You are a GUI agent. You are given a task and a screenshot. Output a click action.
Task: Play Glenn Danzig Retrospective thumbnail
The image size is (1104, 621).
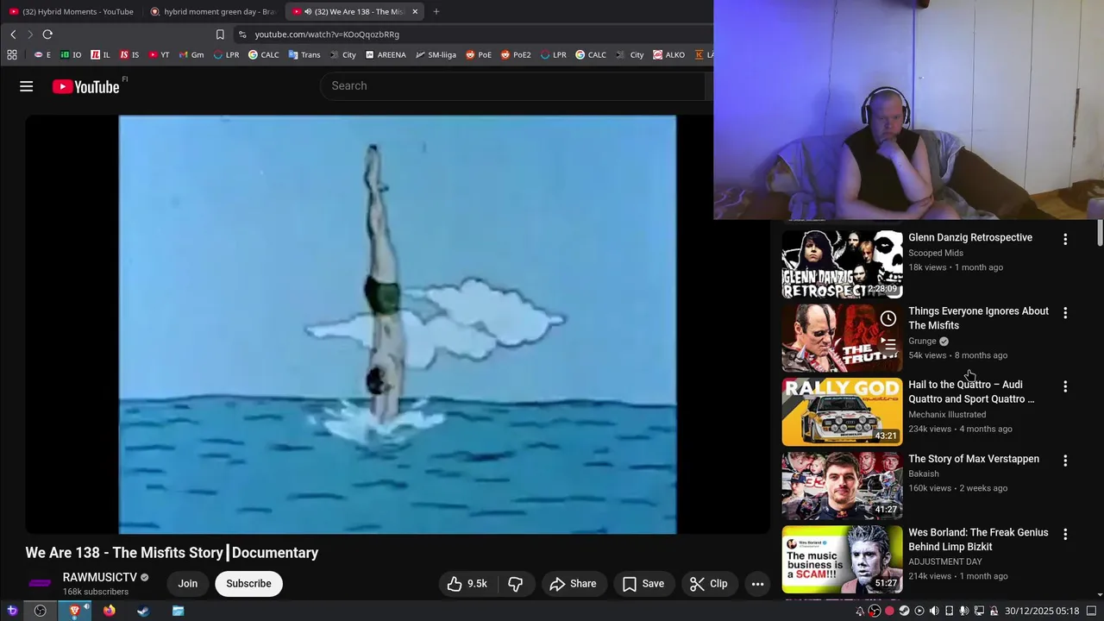click(x=842, y=264)
